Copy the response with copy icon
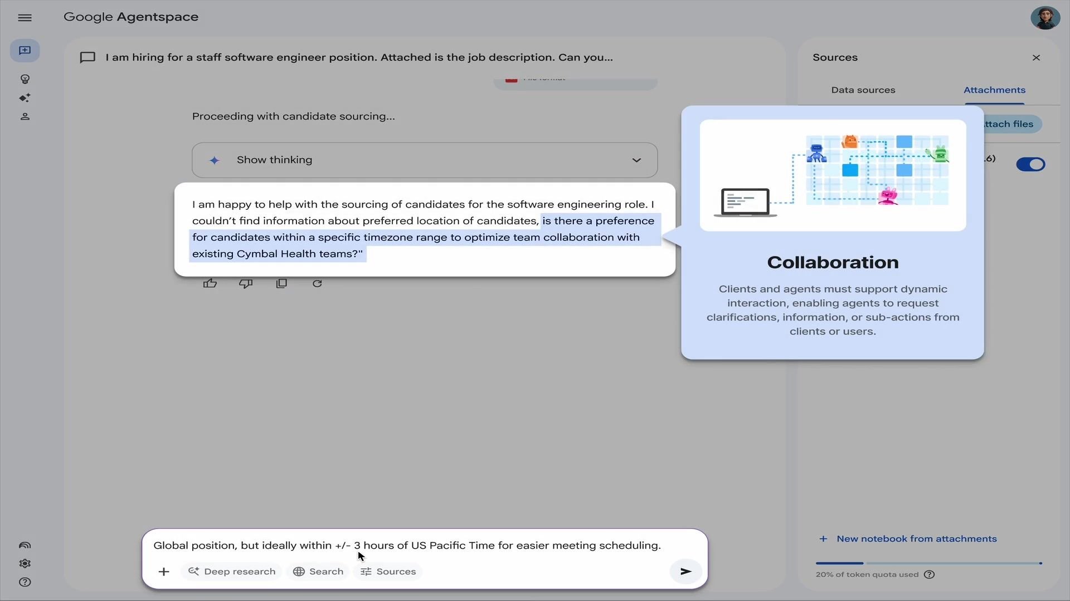This screenshot has height=601, width=1070. pos(281,284)
